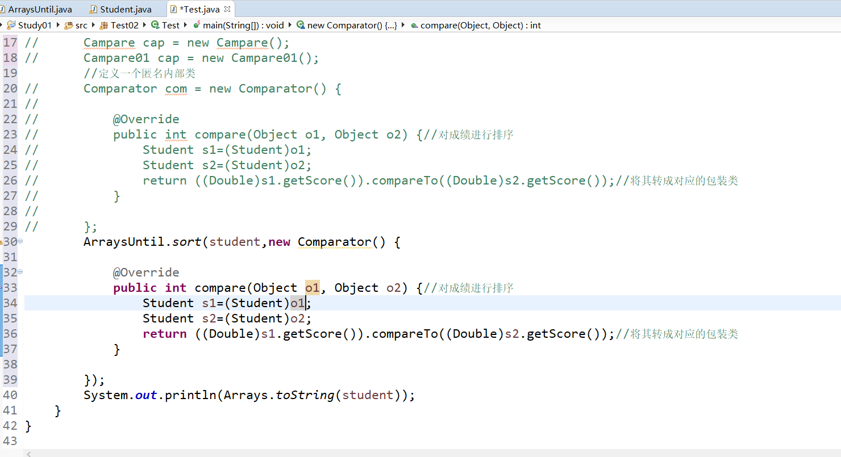Click the italic 'sort' method on line 30
The width and height of the screenshot is (841, 457).
coord(187,242)
